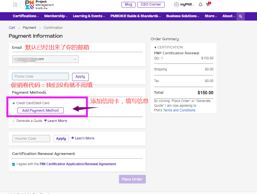Apply the promo code
The height and width of the screenshot is (194, 257).
click(80, 77)
